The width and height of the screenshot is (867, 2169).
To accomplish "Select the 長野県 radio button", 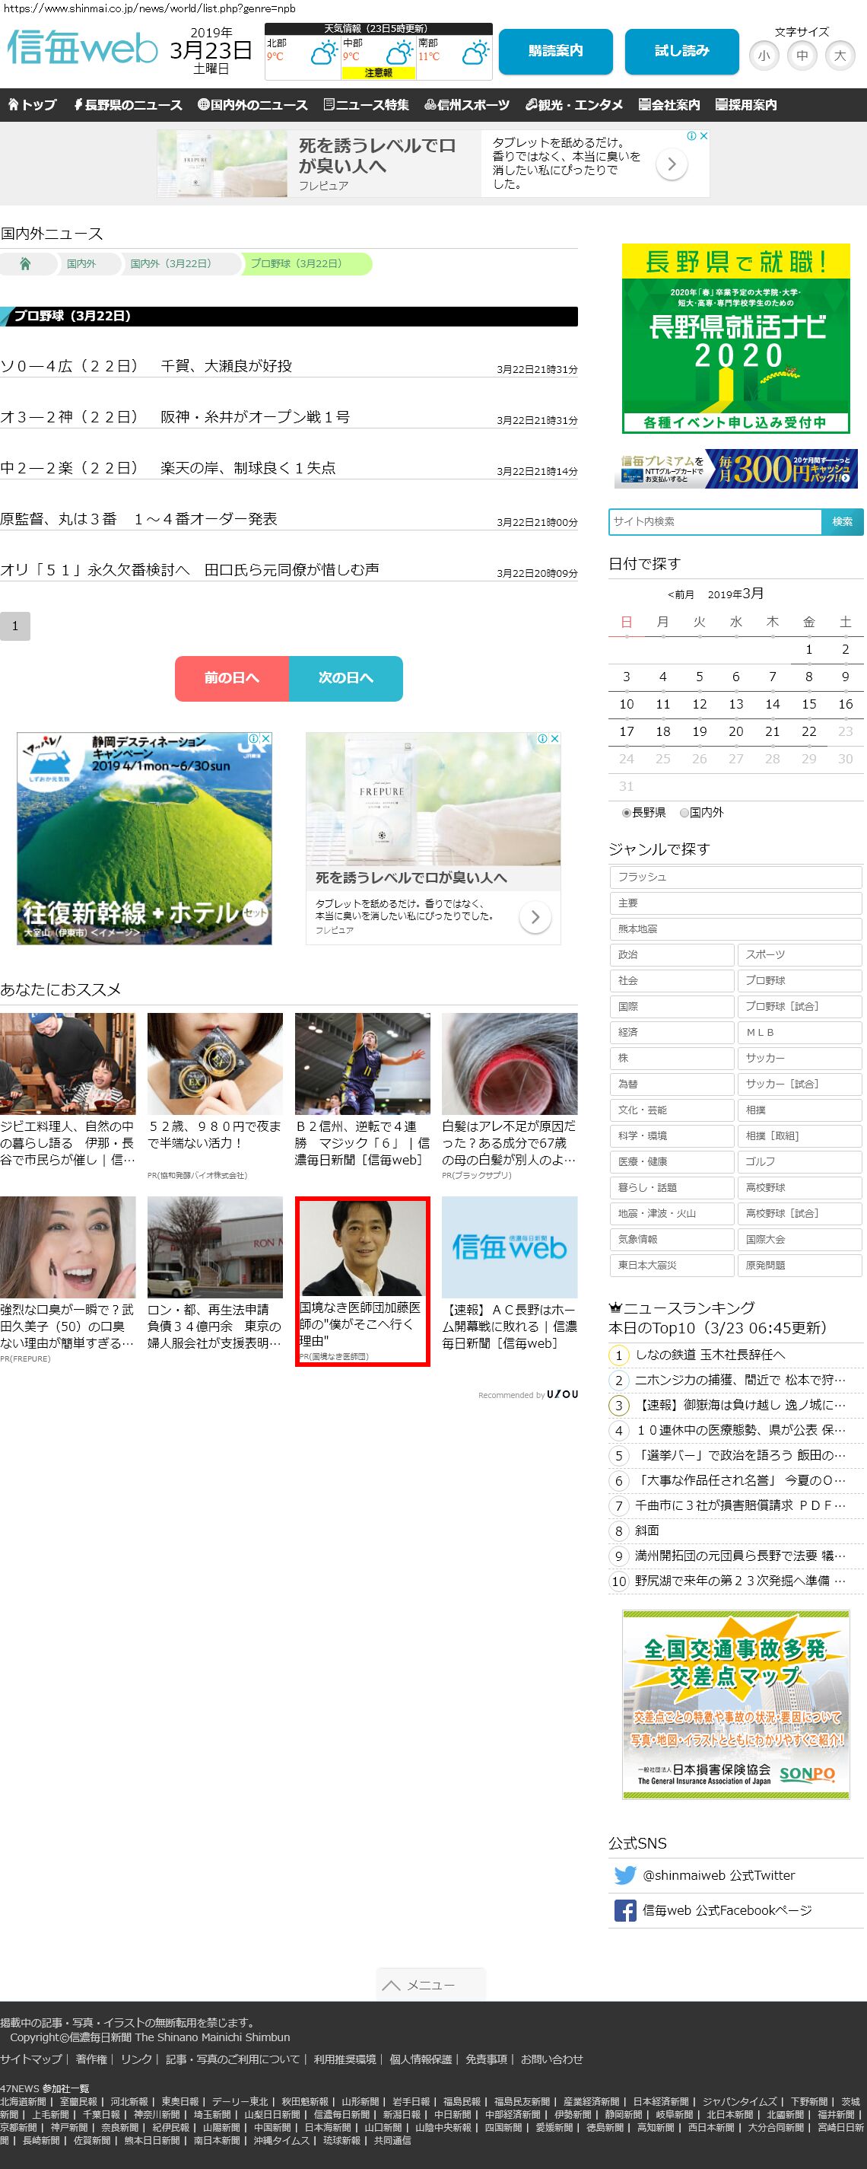I will coord(626,813).
